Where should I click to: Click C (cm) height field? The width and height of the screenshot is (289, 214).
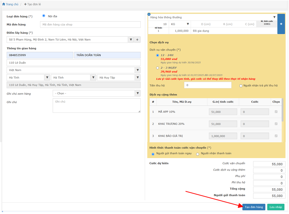(x=249, y=24)
